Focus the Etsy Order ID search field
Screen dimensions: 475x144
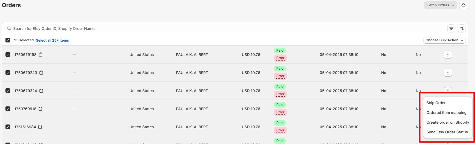[225, 29]
